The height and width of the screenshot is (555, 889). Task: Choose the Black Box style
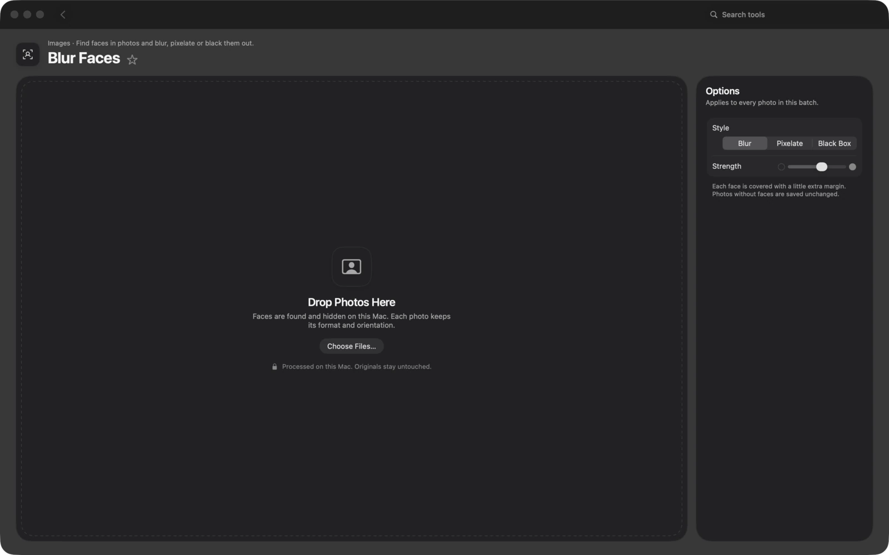(x=835, y=143)
